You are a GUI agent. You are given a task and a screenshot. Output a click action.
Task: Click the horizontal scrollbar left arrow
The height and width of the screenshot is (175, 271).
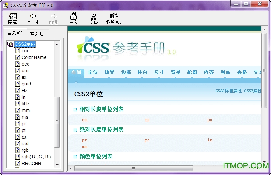point(71,168)
